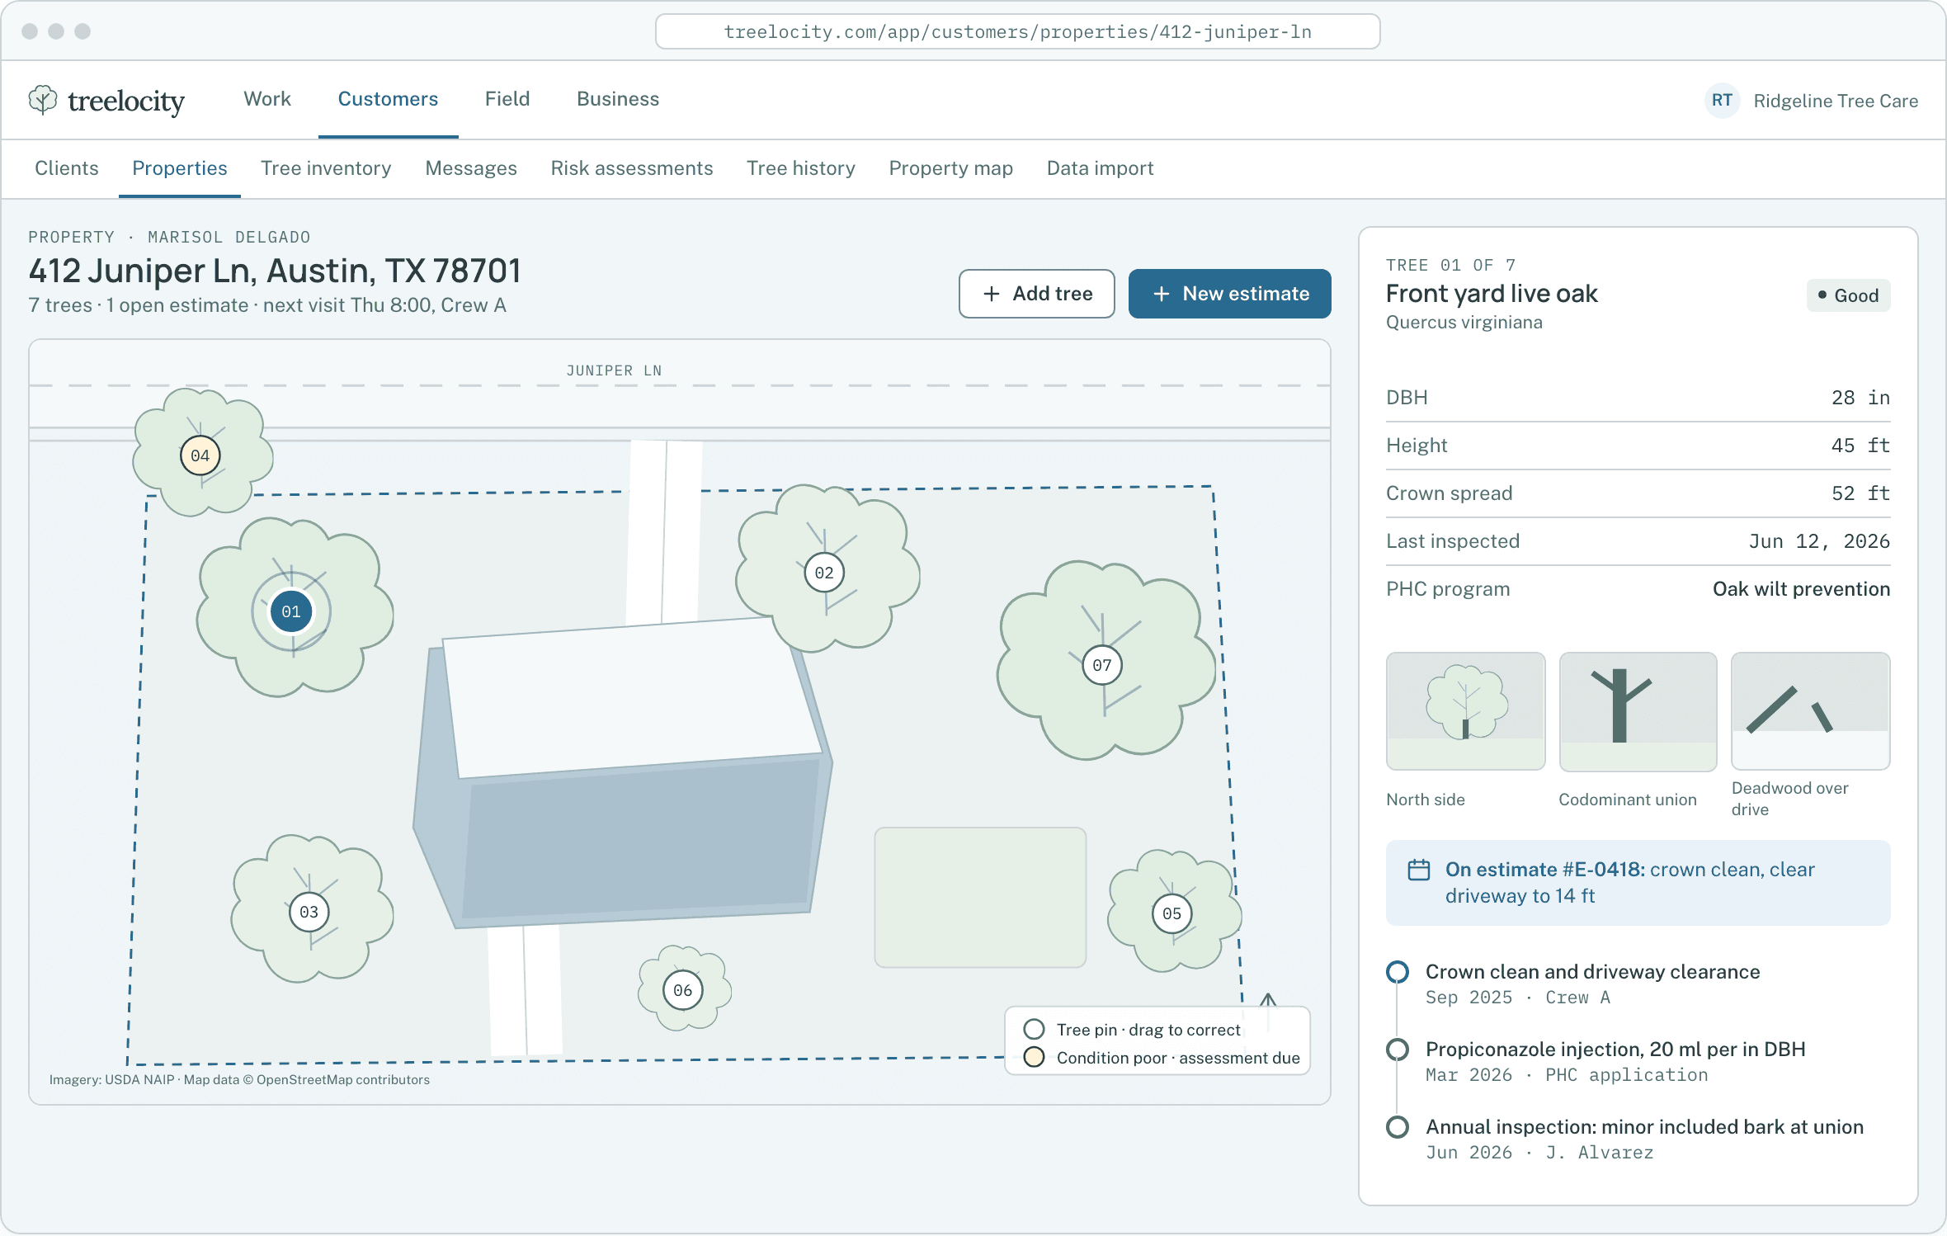Image resolution: width=1947 pixels, height=1236 pixels.
Task: Open the Tree history tab
Action: point(801,168)
